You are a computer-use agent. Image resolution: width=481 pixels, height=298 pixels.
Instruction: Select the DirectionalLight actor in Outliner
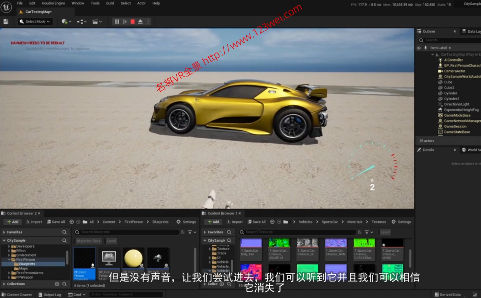456,104
